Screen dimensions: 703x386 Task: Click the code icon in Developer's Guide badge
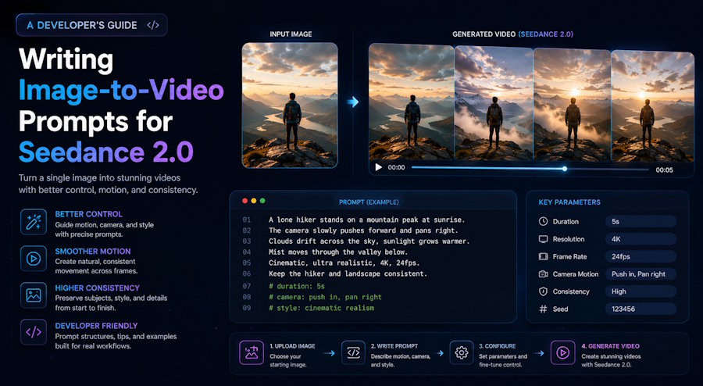point(153,25)
